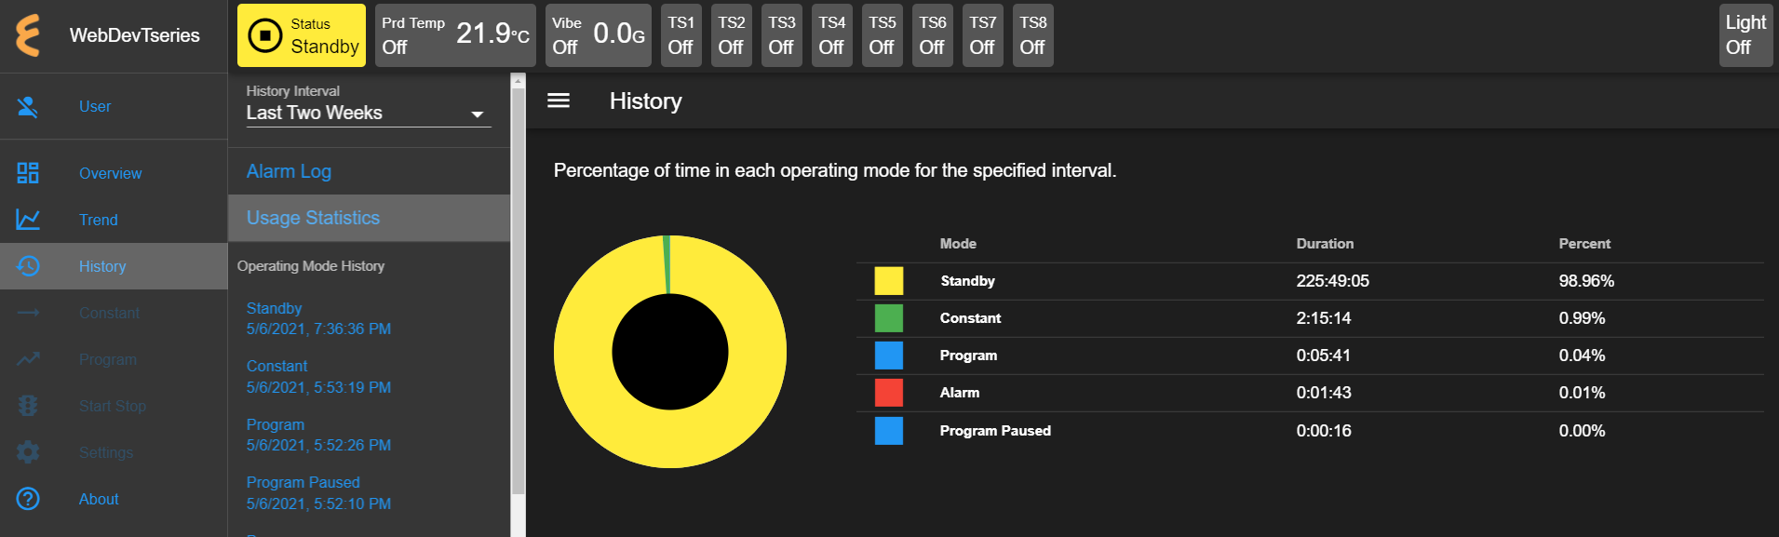Screen dimensions: 1779x537
Task: Toggle the TS7 output tile
Action: 983,35
